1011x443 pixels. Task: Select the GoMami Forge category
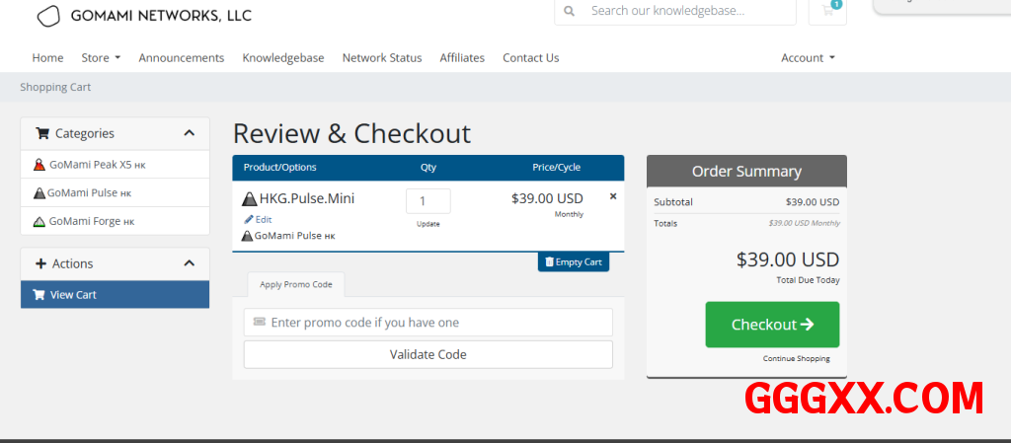(x=92, y=221)
